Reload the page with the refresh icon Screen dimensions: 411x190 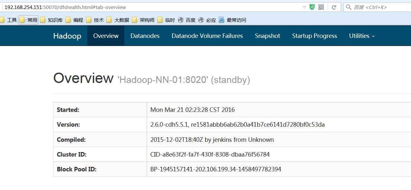(x=334, y=7)
